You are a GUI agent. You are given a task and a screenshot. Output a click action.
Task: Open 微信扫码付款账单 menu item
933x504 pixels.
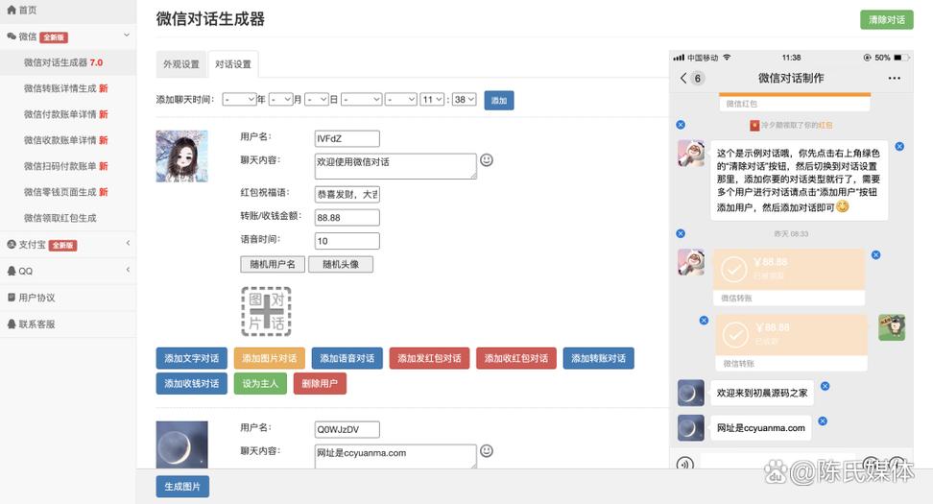65,166
